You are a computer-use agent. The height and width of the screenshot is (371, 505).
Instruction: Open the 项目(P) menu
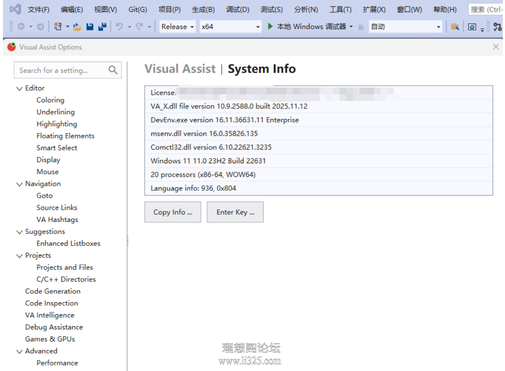[169, 10]
